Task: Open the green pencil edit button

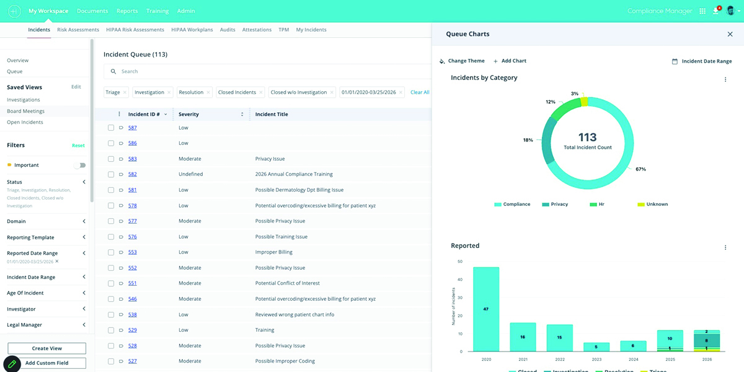Action: tap(12, 363)
